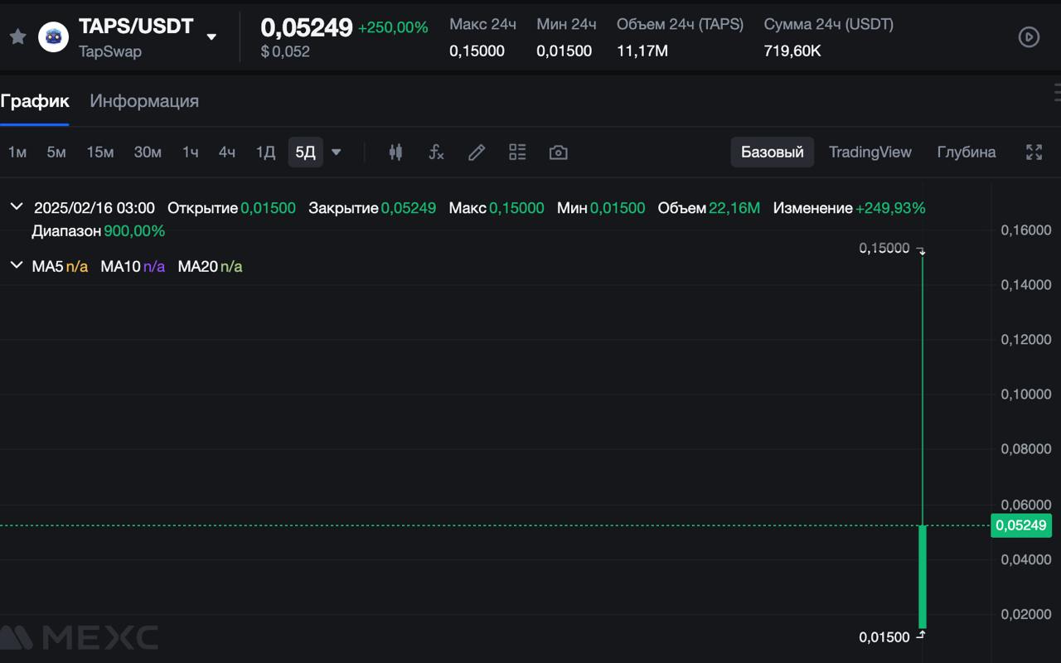Screen dimensions: 1061x663
Task: Click the 0,15000 high marker on chart
Action: (884, 248)
